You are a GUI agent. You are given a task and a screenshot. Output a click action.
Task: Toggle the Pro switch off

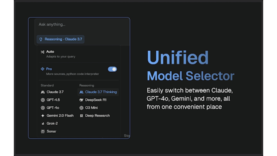112,69
